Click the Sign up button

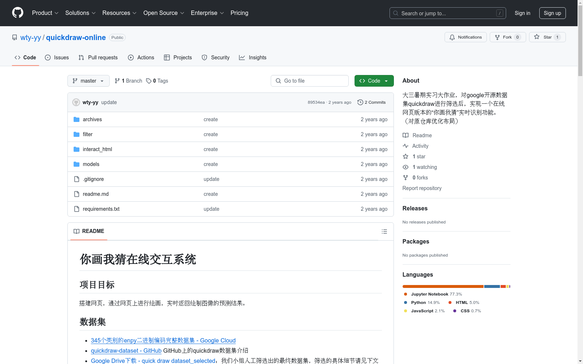point(552,13)
